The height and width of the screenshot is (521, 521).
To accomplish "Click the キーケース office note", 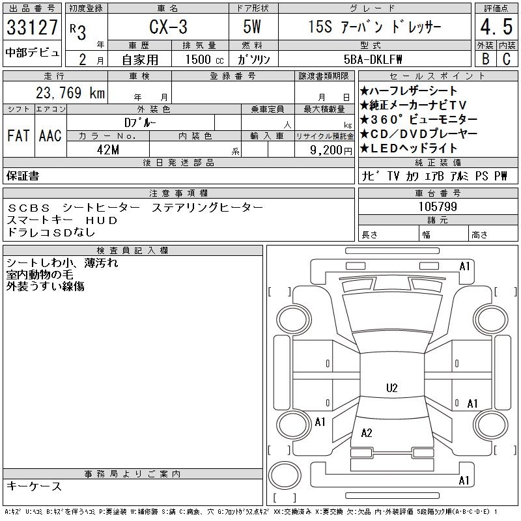I will point(34,486).
